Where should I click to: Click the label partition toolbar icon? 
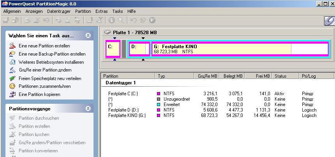58,20
